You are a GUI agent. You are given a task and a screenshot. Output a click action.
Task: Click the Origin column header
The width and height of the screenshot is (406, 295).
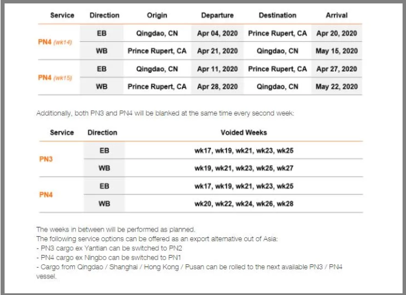pyautogui.click(x=157, y=15)
